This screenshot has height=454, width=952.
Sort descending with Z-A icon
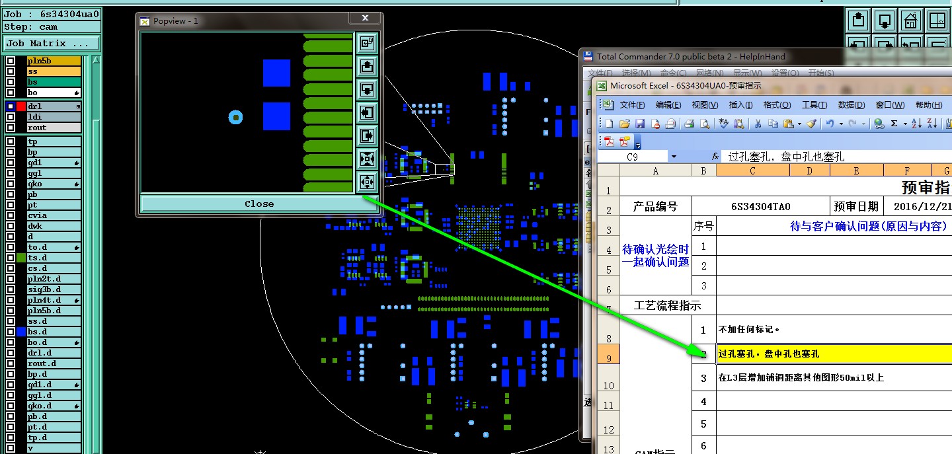[x=933, y=124]
